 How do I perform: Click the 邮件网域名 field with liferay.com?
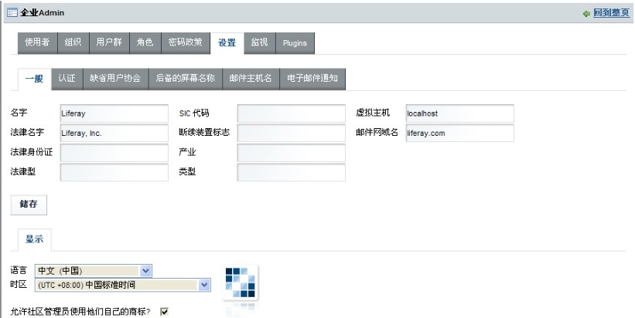point(459,133)
